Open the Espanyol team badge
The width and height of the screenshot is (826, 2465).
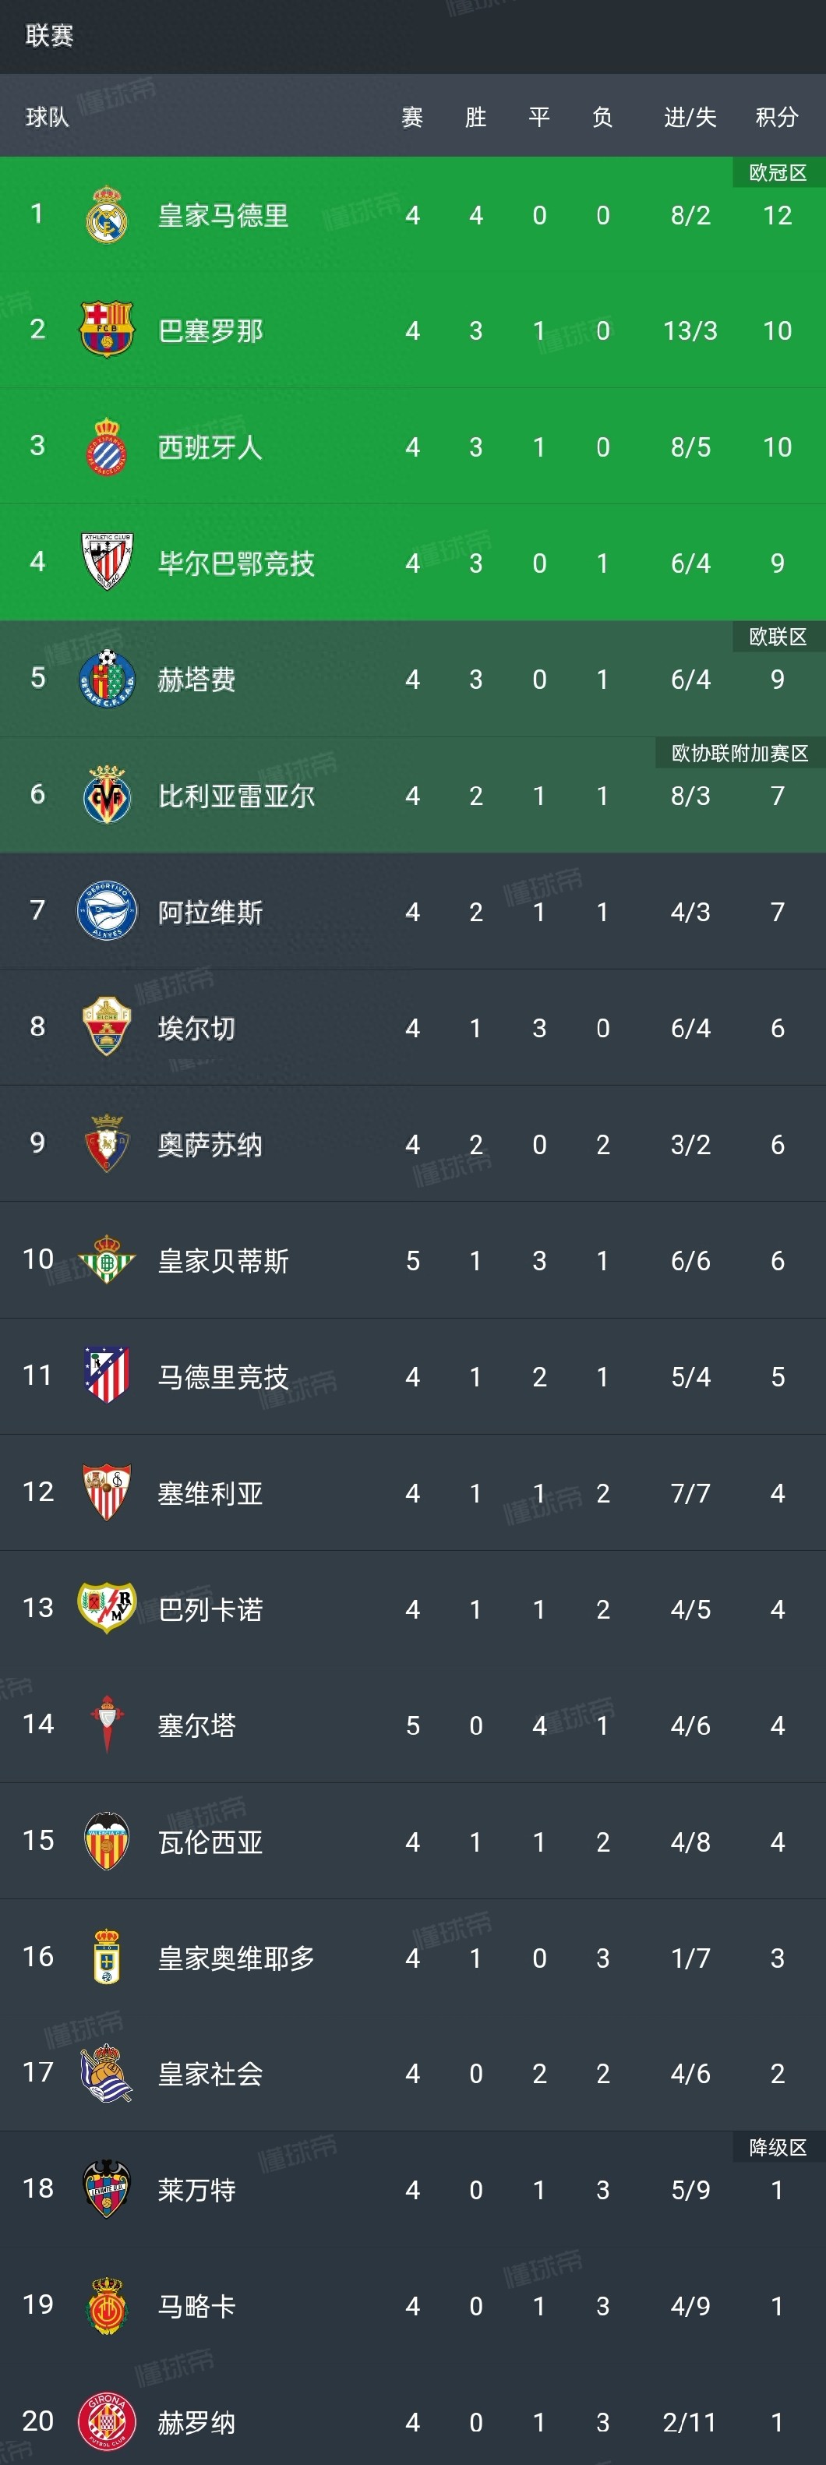pyautogui.click(x=106, y=447)
